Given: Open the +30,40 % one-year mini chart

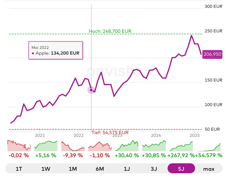Looking at the screenshot, I should 127,146.
